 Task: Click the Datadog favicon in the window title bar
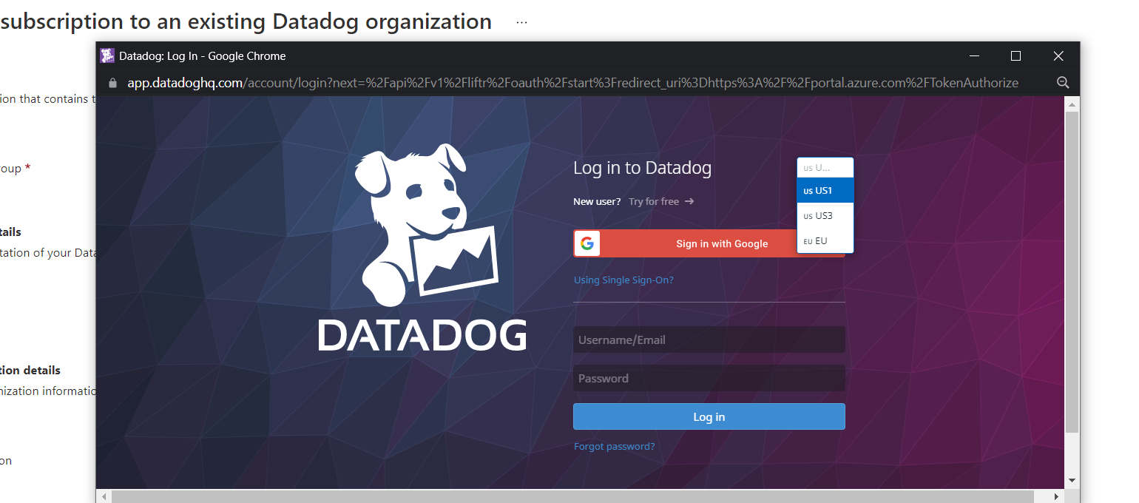coord(108,55)
